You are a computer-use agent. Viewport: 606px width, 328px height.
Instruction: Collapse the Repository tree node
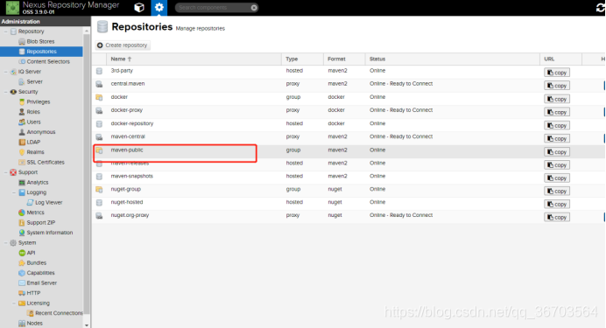pyautogui.click(x=6, y=31)
